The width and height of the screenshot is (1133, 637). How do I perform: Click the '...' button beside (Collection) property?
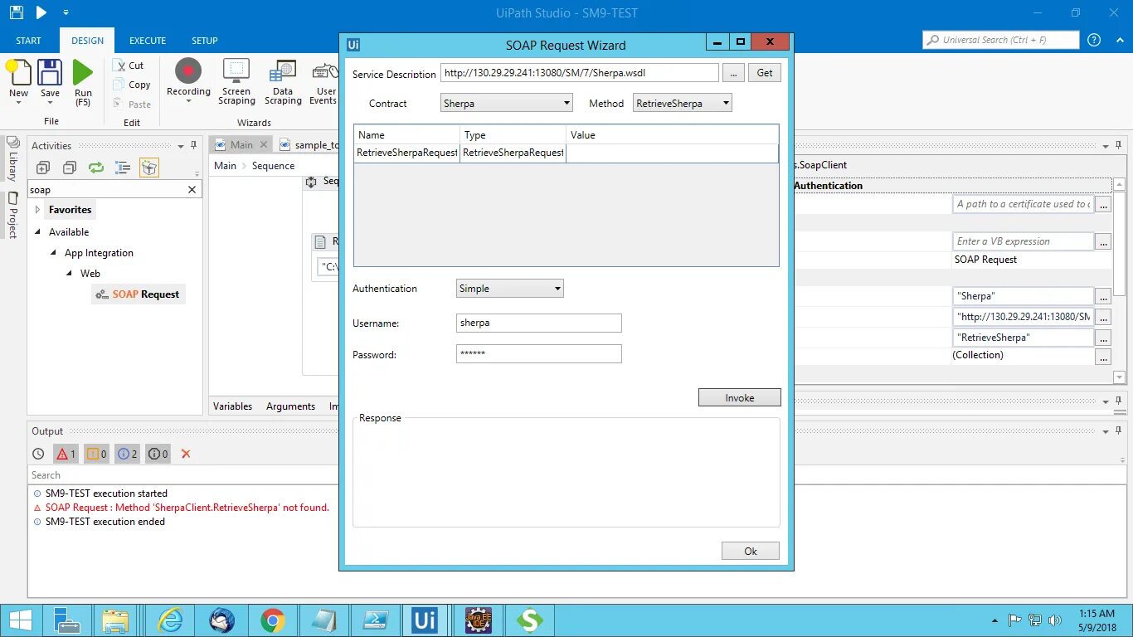click(x=1102, y=357)
